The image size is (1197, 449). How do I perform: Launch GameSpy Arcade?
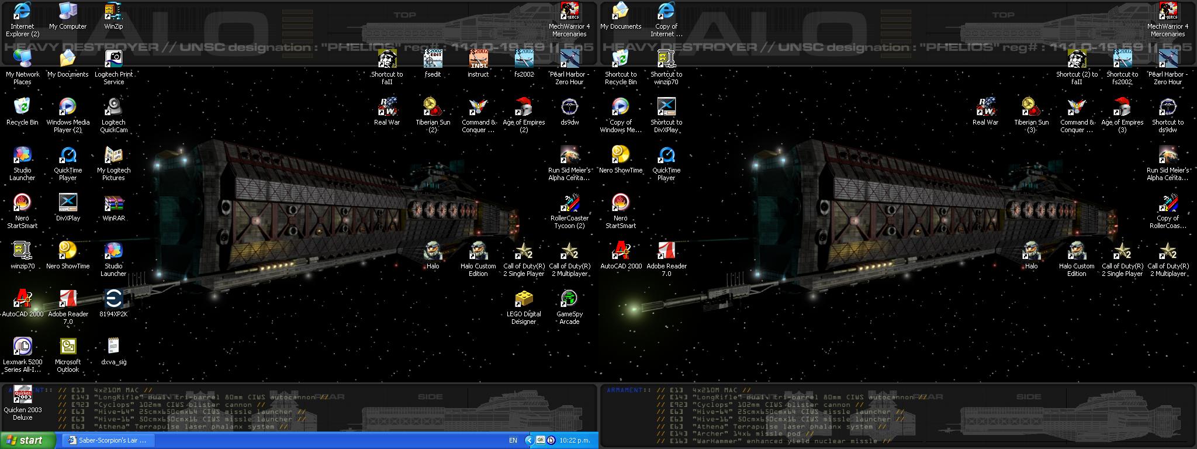click(x=569, y=307)
